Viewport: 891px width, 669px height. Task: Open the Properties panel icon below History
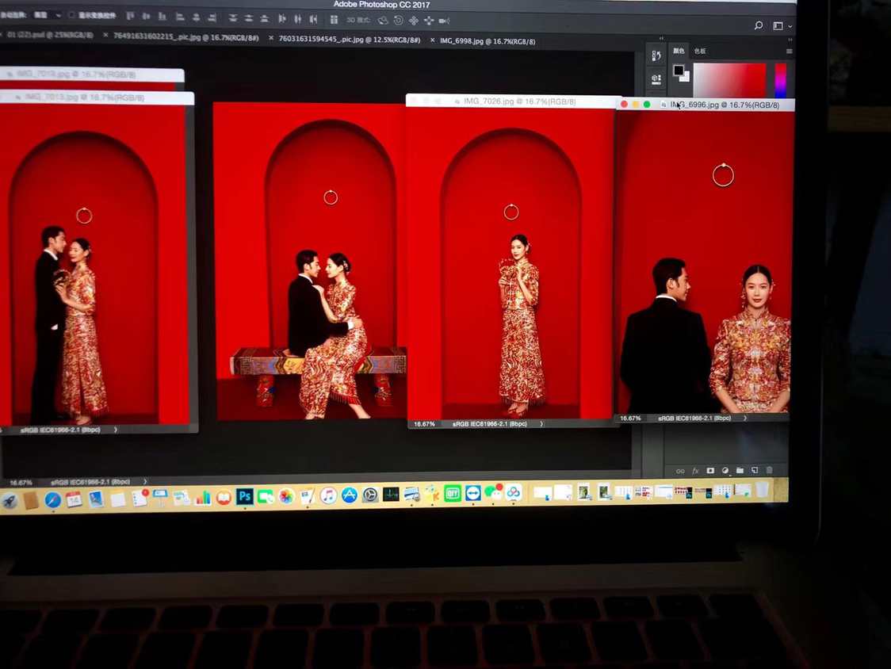656,79
